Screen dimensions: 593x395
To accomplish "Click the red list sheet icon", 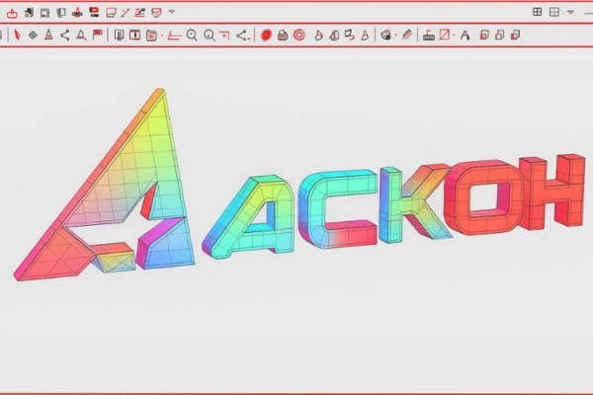I will tap(151, 36).
